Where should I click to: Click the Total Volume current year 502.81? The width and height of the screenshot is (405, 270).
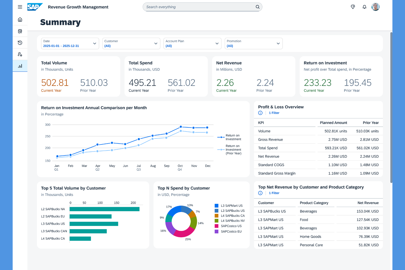55,83
